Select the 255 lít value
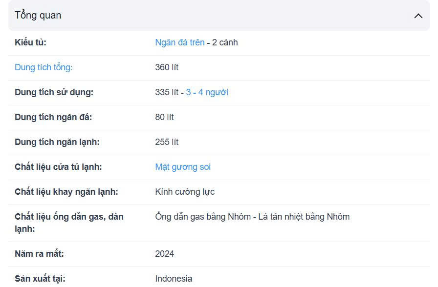 tap(167, 142)
